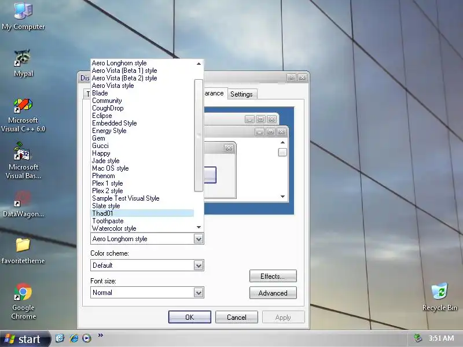Image resolution: width=463 pixels, height=347 pixels.
Task: Select the Microsoft Visual C++ 6.0 shortcut
Action: point(23,115)
